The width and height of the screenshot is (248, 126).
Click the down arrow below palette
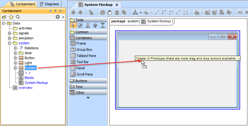coord(88,98)
